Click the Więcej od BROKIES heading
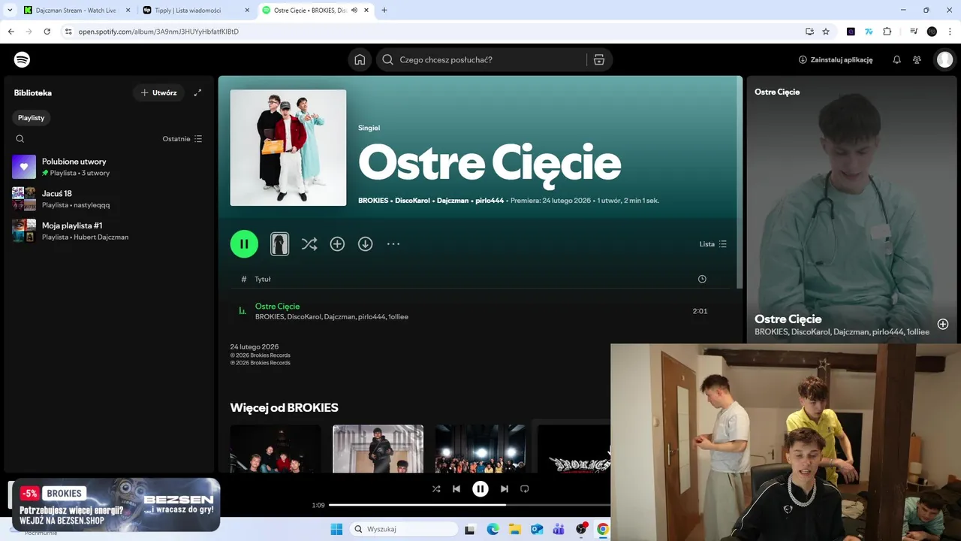Viewport: 961px width, 541px height. 284,407
